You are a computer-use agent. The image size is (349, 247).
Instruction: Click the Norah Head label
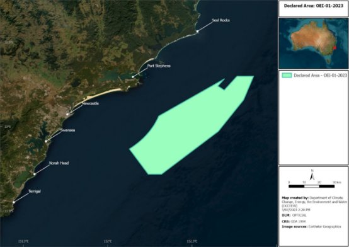pyautogui.click(x=59, y=163)
